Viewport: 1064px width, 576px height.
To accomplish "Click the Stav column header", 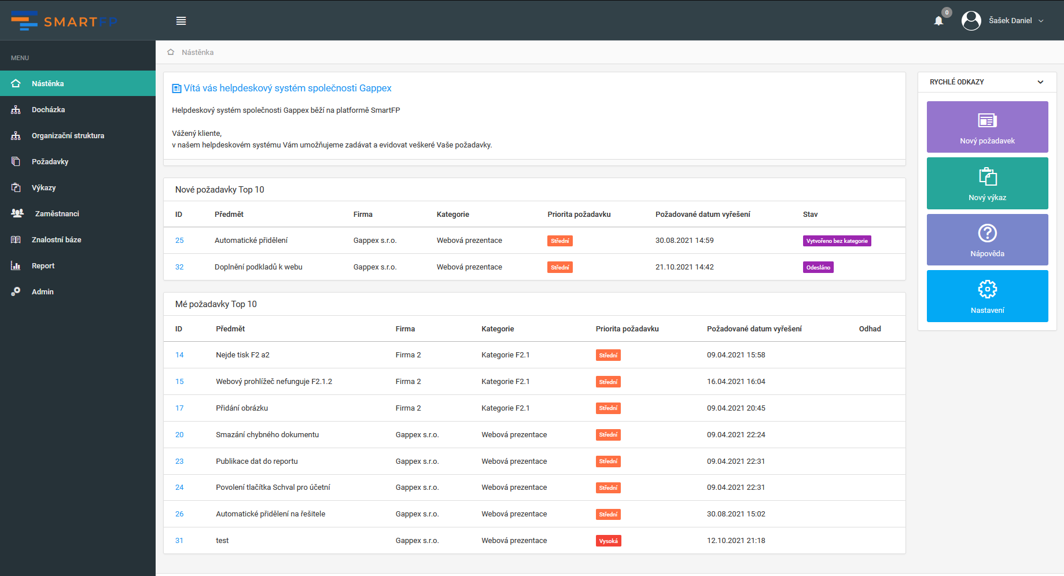I will [810, 215].
